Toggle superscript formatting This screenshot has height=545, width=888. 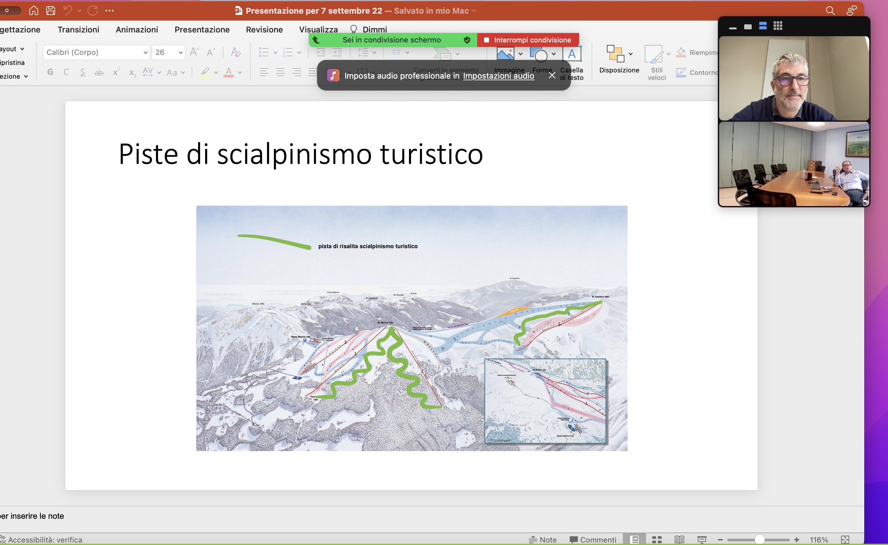(116, 72)
